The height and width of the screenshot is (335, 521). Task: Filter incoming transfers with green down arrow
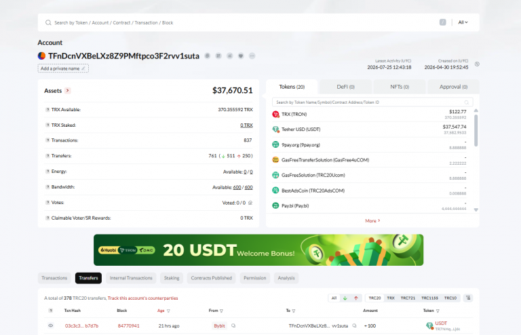tap(345, 298)
